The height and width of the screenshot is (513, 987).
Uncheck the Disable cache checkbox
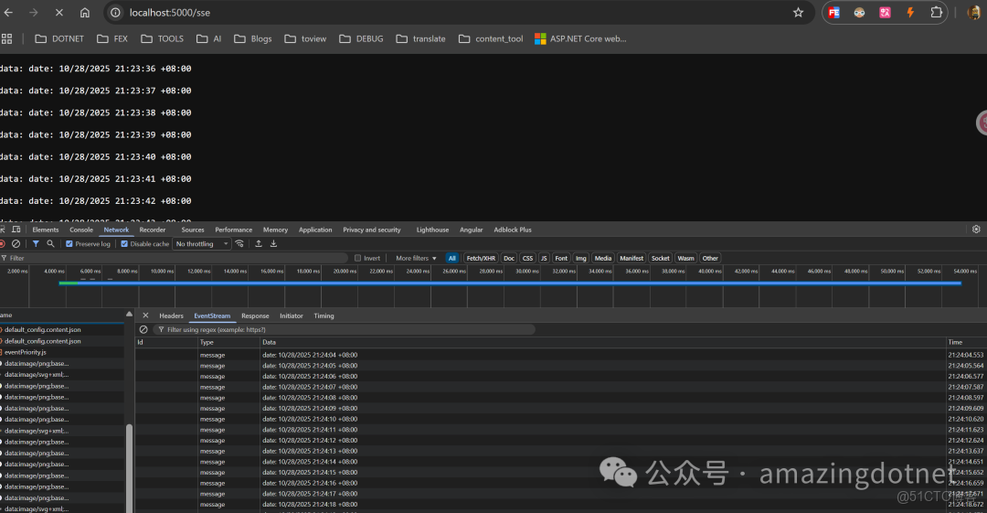coord(124,244)
